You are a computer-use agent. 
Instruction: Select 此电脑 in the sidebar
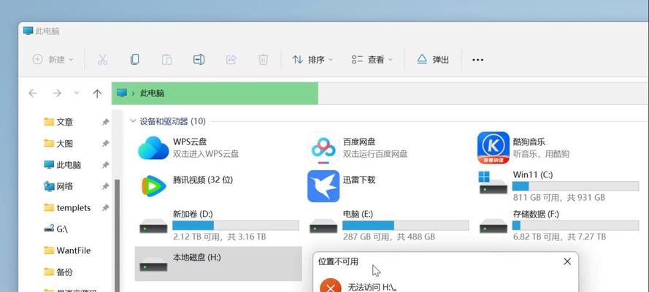62,165
